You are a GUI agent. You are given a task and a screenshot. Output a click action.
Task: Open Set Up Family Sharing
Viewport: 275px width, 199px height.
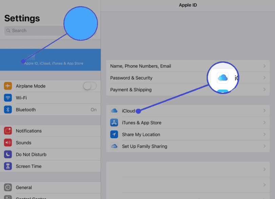(145, 146)
